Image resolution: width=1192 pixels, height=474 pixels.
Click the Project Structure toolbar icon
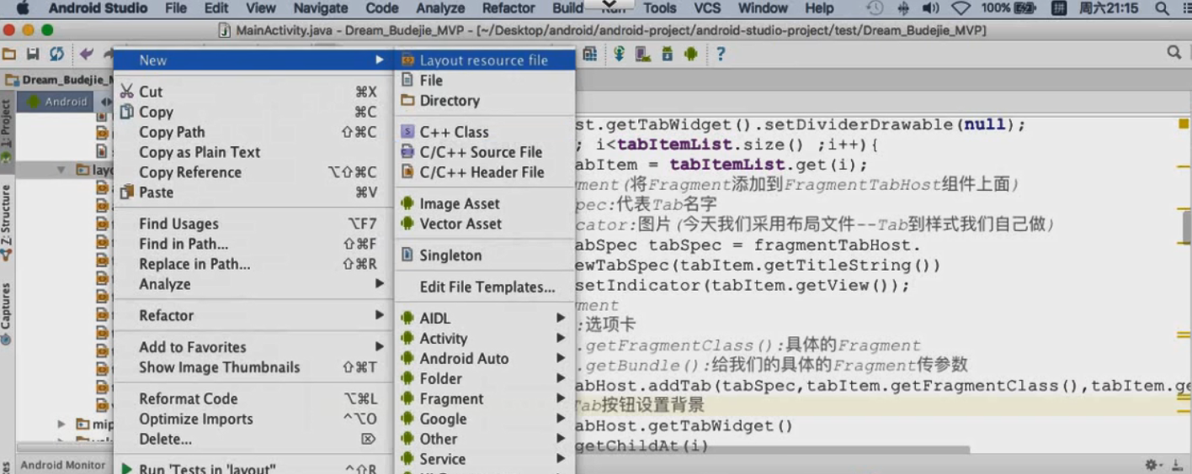click(x=590, y=54)
